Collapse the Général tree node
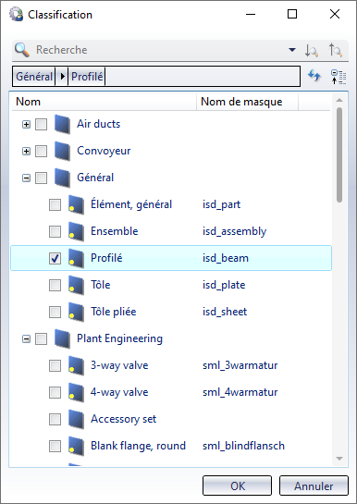The image size is (357, 504). tap(26, 178)
